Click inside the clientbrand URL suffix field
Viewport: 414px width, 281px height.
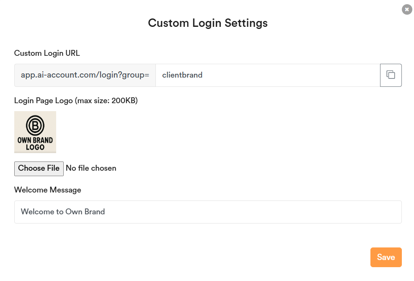251,75
